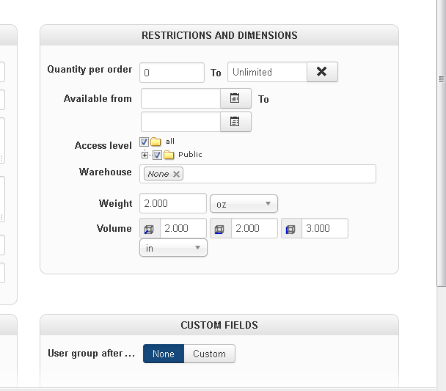Toggle the Public access level checkbox
The image size is (446, 391).
pyautogui.click(x=157, y=155)
